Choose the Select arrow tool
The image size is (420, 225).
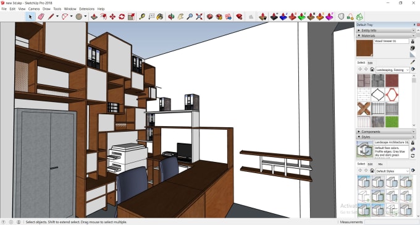click(30, 17)
